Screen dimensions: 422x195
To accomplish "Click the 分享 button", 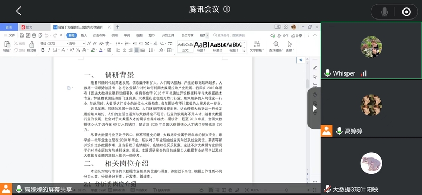I will (x=297, y=35).
